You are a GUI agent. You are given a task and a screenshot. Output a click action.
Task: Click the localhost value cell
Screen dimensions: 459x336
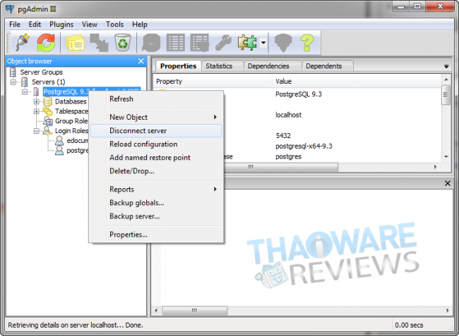coord(288,115)
